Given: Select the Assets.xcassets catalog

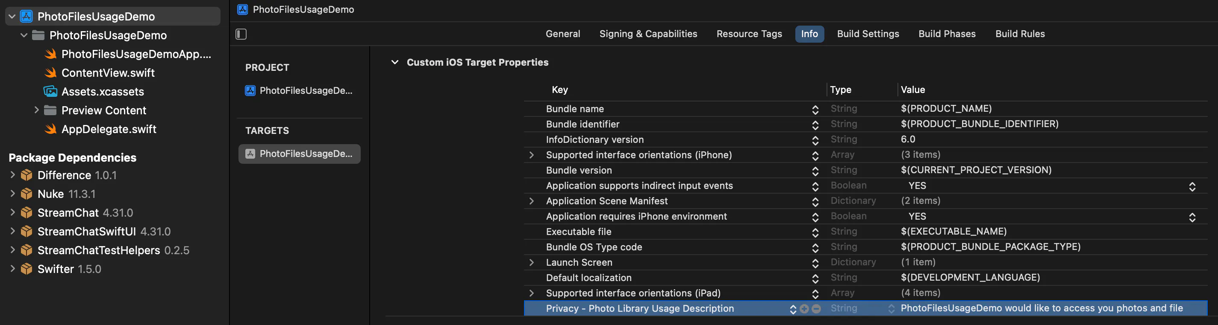Looking at the screenshot, I should click(x=103, y=92).
